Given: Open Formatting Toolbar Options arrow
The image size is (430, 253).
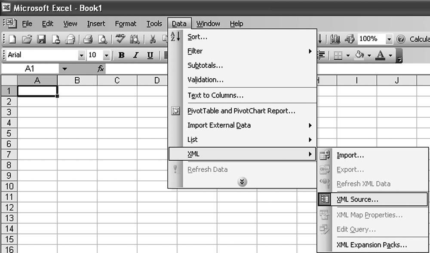Looking at the screenshot, I should coord(399,56).
